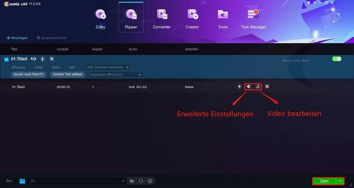This screenshot has height=188, width=354.
Task: Click advanced settings wrench icon for 01.Title0
Action: (249, 86)
